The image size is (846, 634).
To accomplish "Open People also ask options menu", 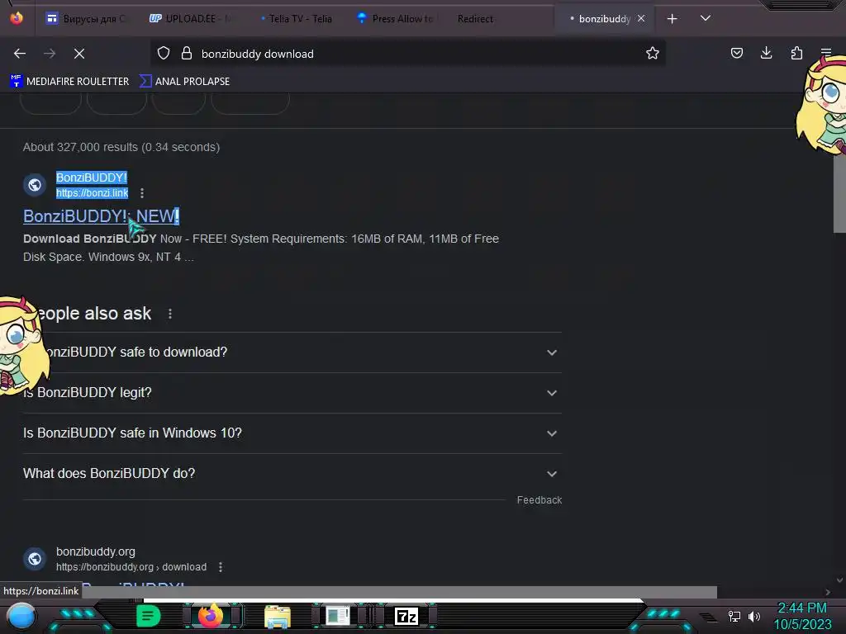I will pos(170,314).
